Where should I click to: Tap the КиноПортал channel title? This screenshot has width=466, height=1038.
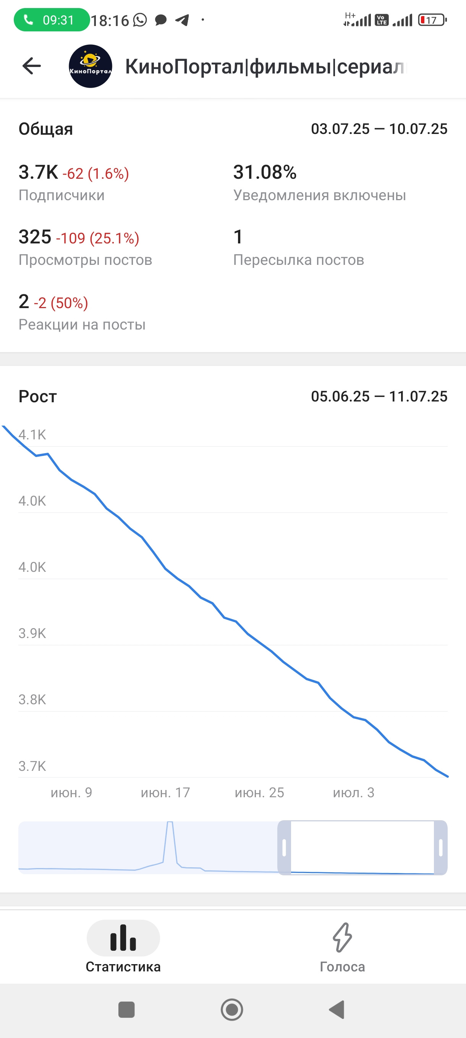click(266, 67)
